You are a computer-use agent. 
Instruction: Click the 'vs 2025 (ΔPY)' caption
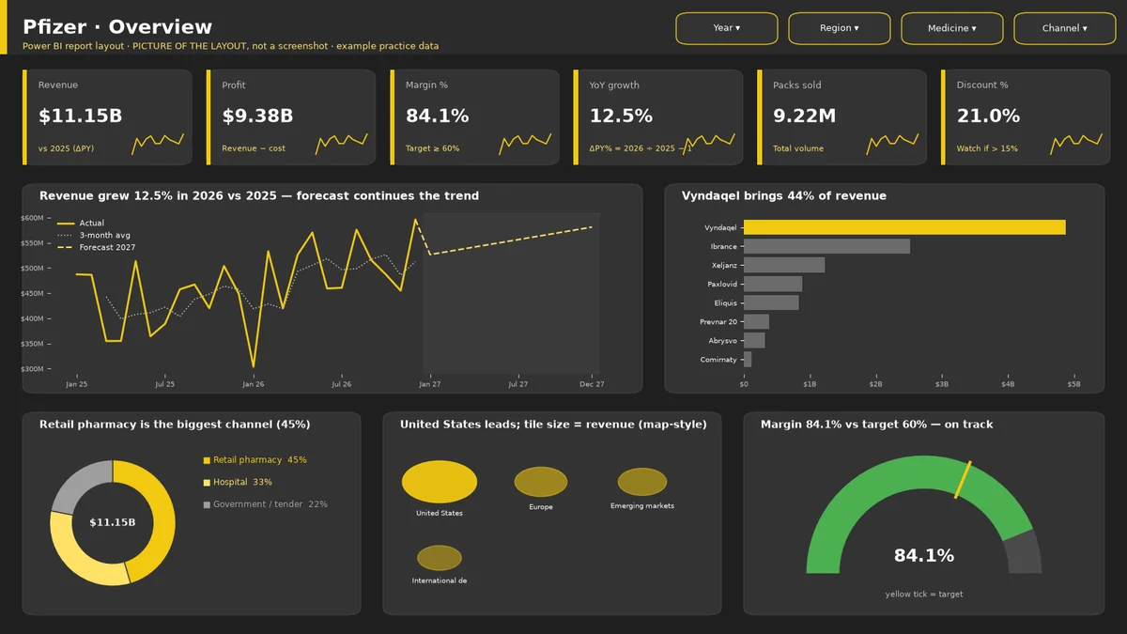click(x=66, y=148)
